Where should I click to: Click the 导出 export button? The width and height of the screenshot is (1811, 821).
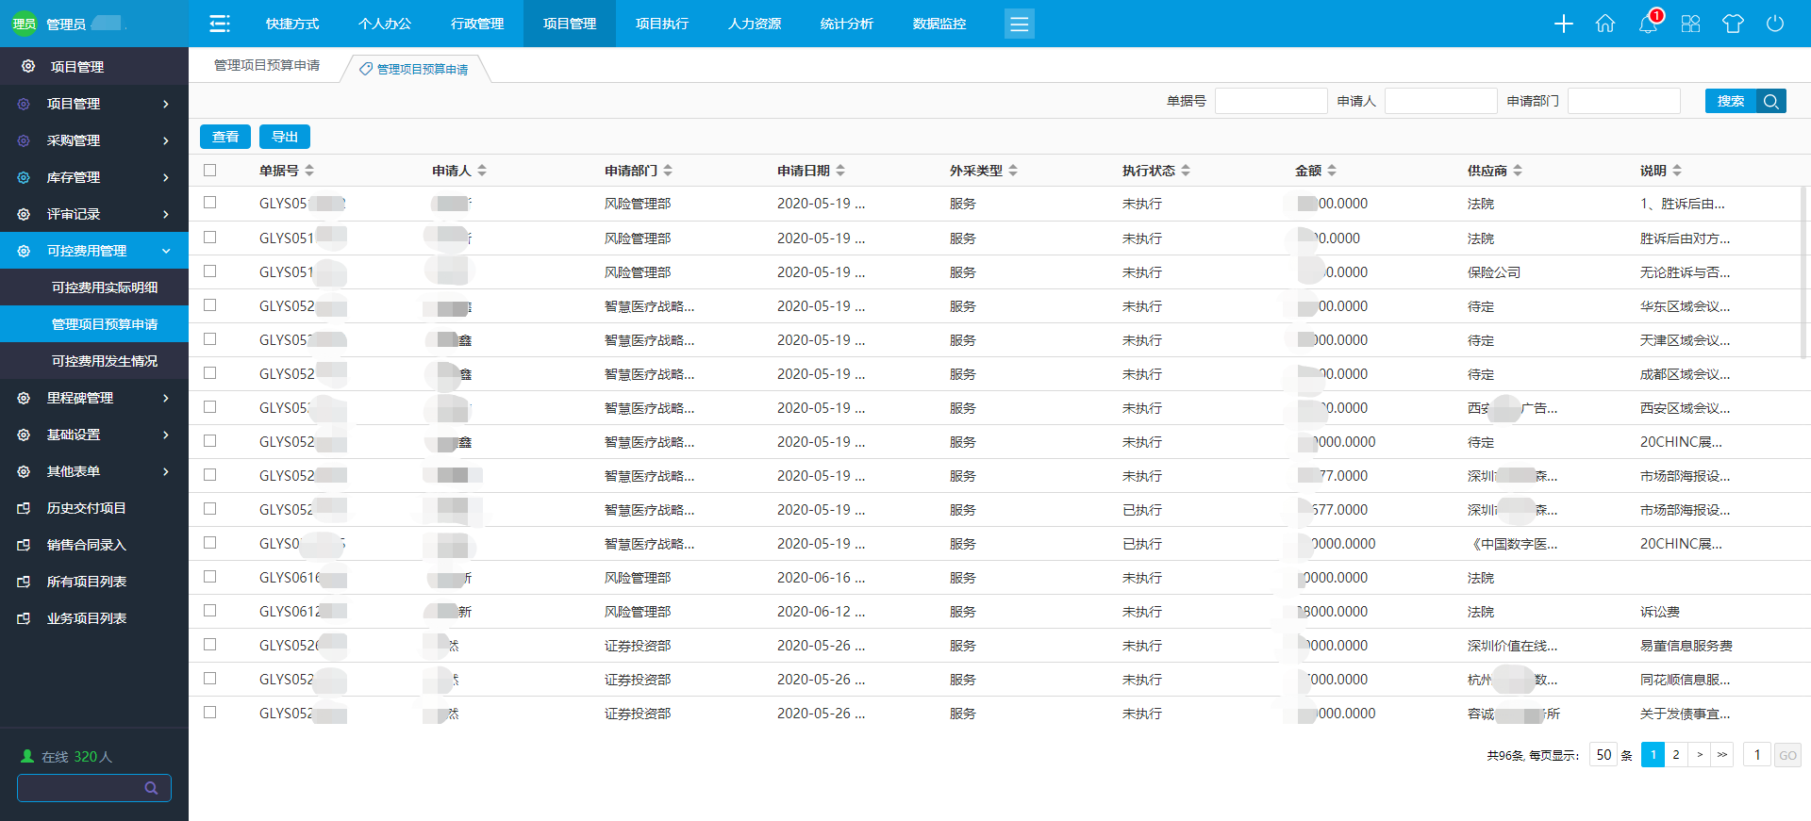click(x=285, y=137)
